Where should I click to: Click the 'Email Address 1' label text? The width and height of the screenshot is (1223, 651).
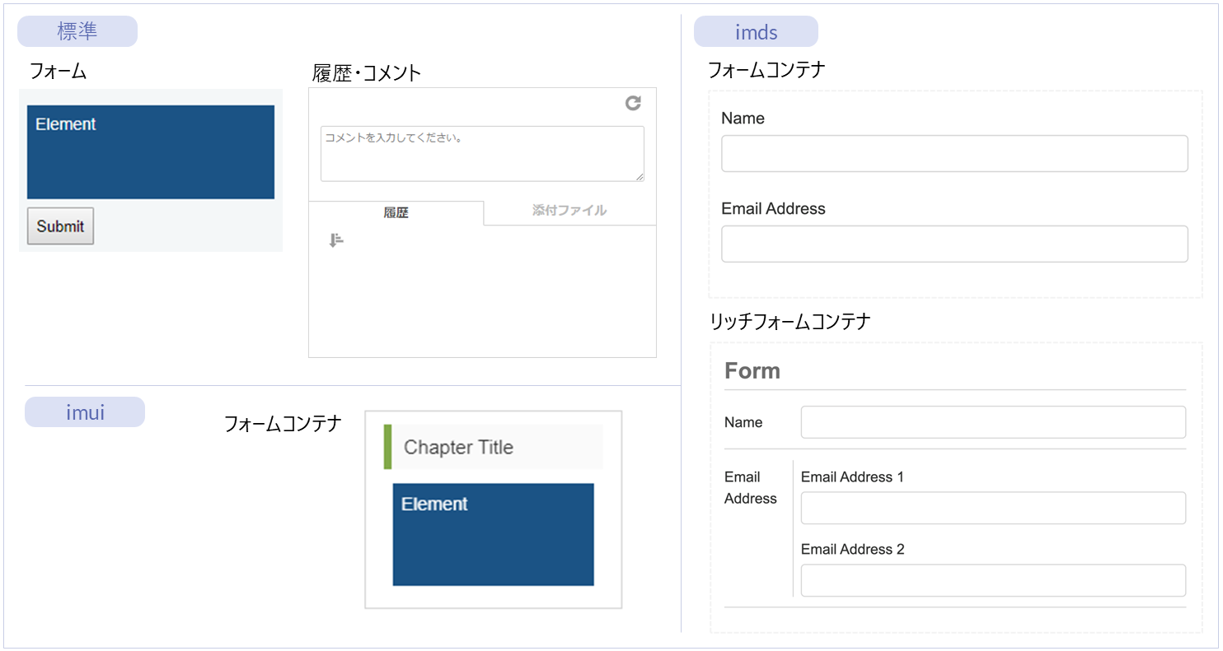click(x=852, y=477)
